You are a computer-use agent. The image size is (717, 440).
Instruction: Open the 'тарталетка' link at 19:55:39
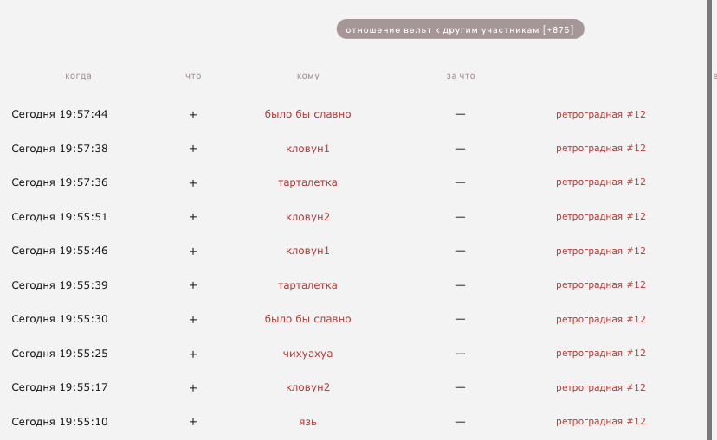(x=307, y=284)
